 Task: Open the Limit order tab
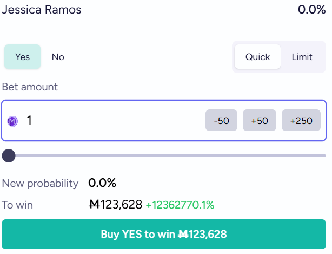click(302, 57)
